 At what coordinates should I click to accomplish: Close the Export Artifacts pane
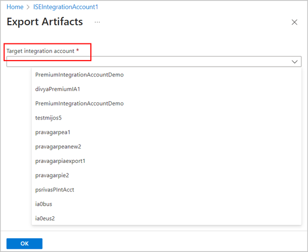pyautogui.click(x=294, y=22)
